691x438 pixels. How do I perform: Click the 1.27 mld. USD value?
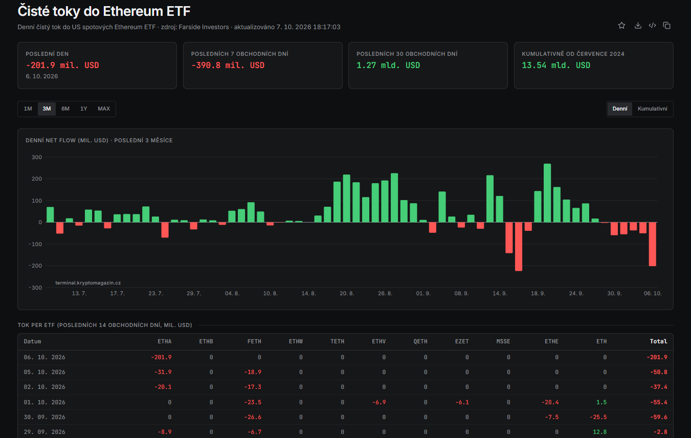pyautogui.click(x=388, y=65)
